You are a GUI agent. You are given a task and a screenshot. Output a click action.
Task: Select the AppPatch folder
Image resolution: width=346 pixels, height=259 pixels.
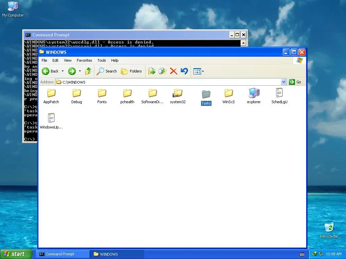[51, 96]
